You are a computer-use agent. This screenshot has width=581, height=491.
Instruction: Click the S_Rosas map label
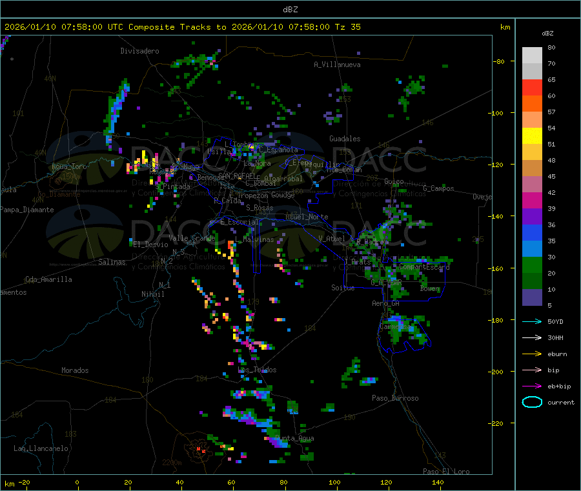click(x=260, y=208)
